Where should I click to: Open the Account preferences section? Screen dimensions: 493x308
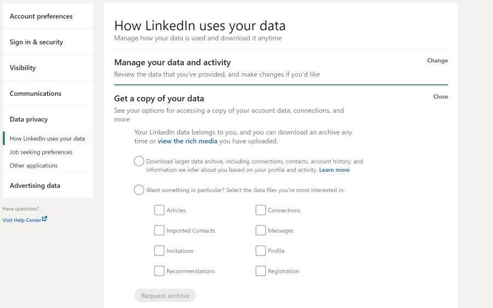(x=41, y=16)
